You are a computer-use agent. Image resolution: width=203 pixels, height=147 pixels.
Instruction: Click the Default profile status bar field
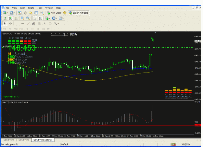(65, 144)
